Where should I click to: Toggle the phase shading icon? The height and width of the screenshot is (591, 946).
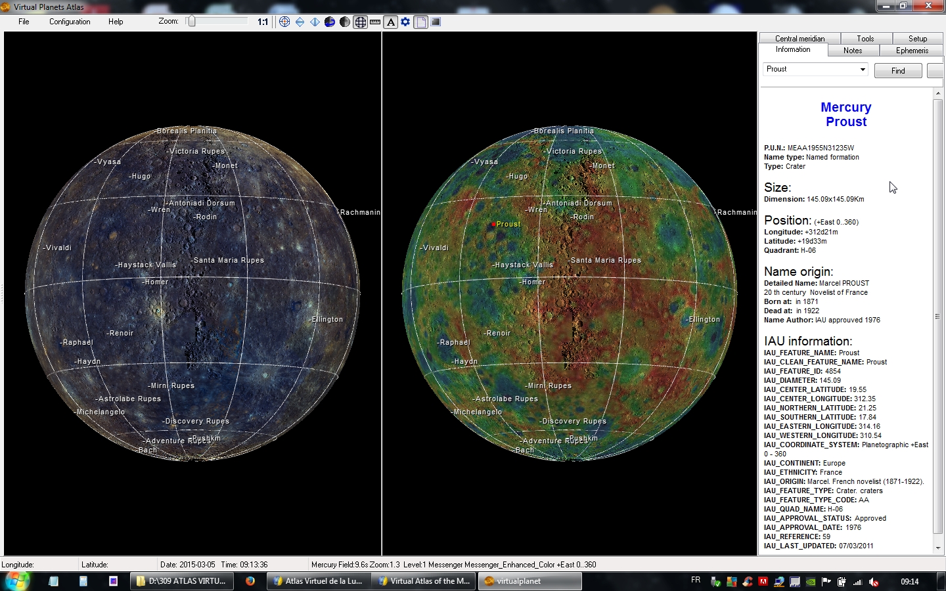[x=345, y=22]
